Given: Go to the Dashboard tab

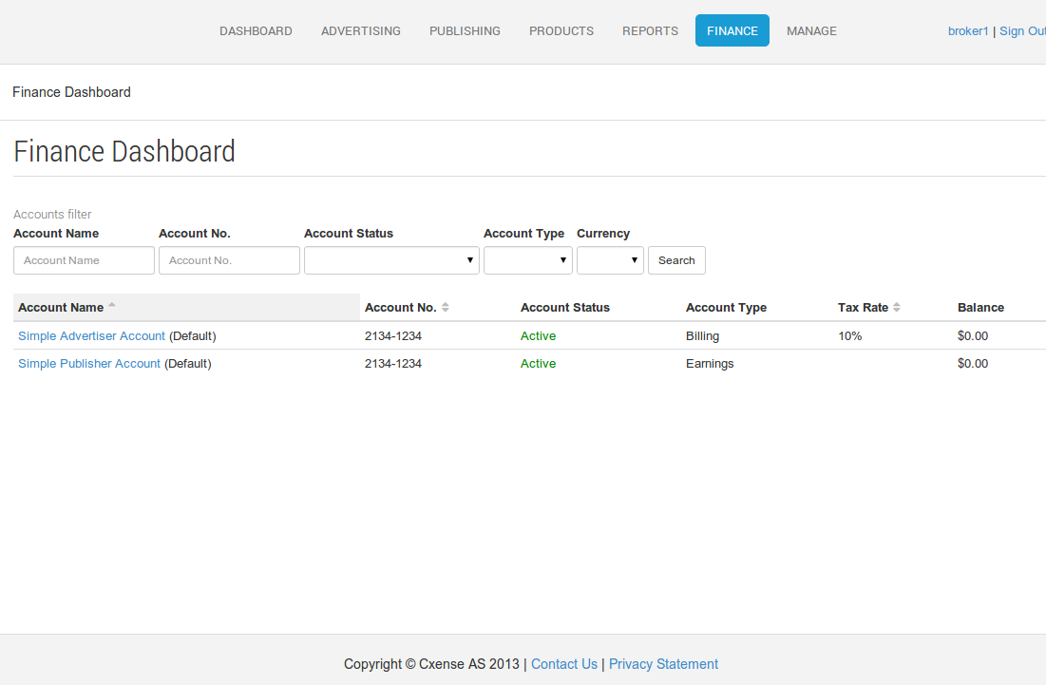Looking at the screenshot, I should pyautogui.click(x=256, y=30).
